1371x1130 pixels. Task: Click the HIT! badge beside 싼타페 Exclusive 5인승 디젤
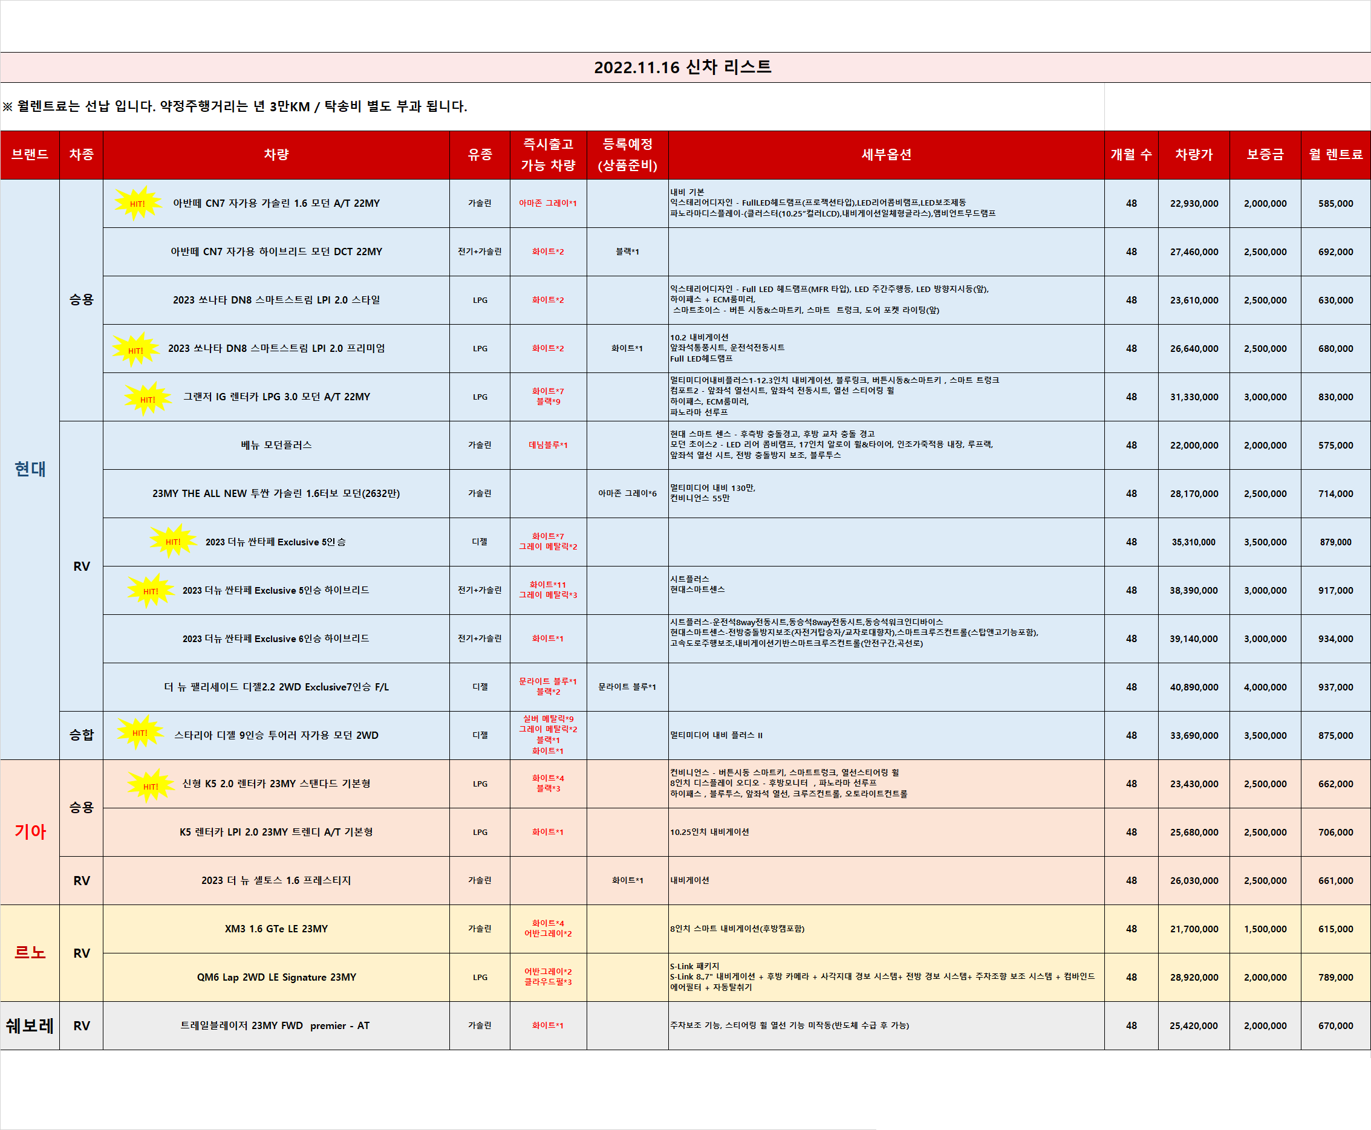coord(172,541)
